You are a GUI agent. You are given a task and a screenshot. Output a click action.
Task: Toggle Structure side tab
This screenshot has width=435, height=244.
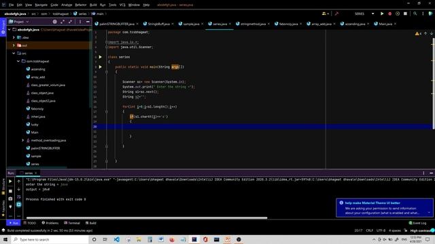[3, 187]
